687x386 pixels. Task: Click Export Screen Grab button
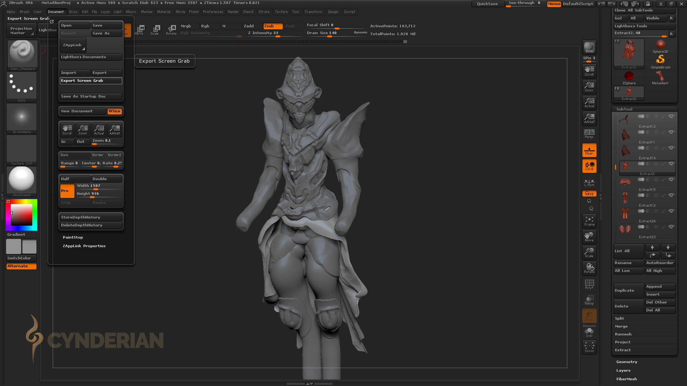tap(91, 81)
